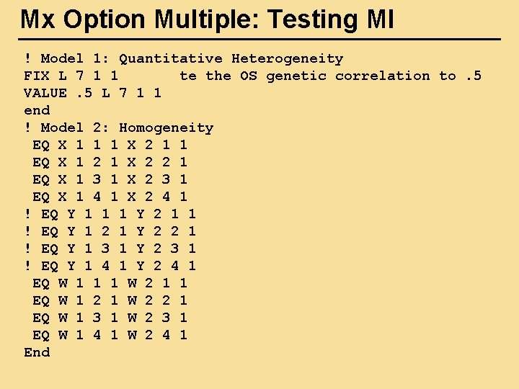Click the '! Model 1: Quantitative Heterogeneity' line

click(183, 58)
